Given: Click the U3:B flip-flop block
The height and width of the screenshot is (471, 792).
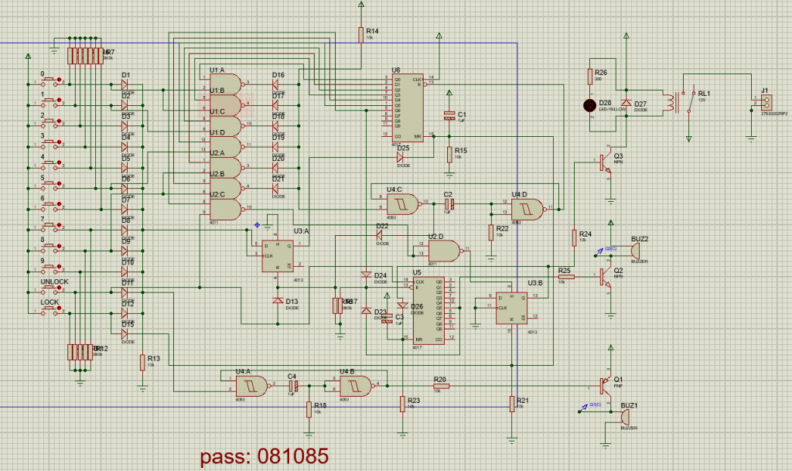Looking at the screenshot, I should [511, 308].
